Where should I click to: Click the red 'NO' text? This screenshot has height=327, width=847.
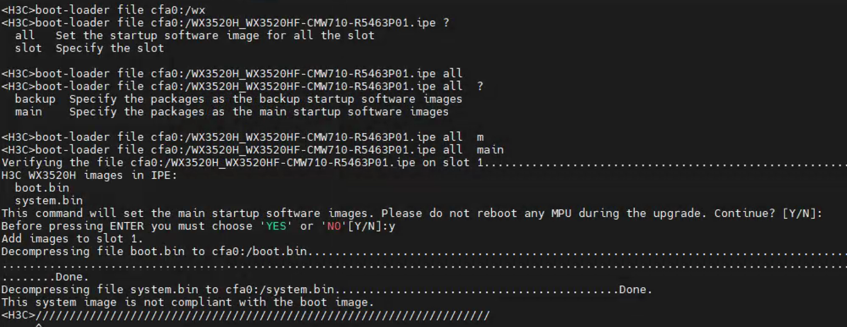(x=334, y=226)
